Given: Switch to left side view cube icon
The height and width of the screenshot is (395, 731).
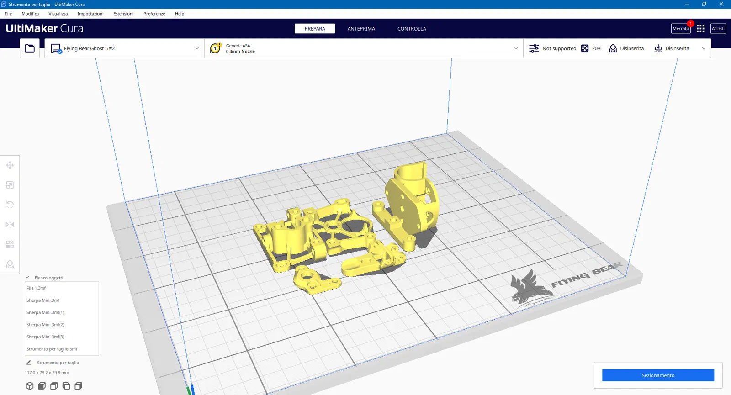Looking at the screenshot, I should tap(66, 386).
